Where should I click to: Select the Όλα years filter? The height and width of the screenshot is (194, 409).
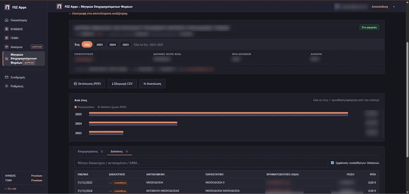tap(87, 45)
